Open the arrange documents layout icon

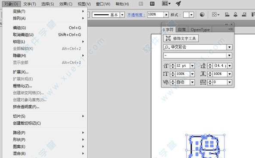tap(166, 3)
